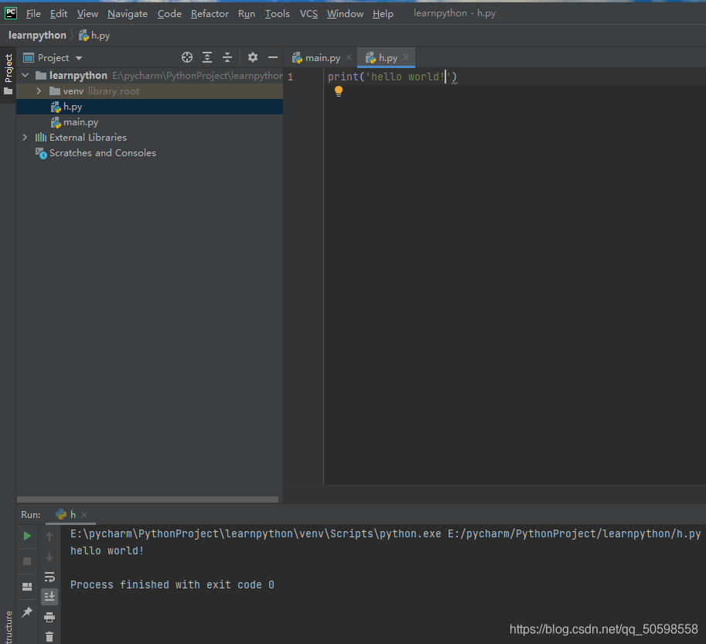Click the learnpython breadcrumb in navigation bar
This screenshot has height=644, width=706.
point(37,36)
